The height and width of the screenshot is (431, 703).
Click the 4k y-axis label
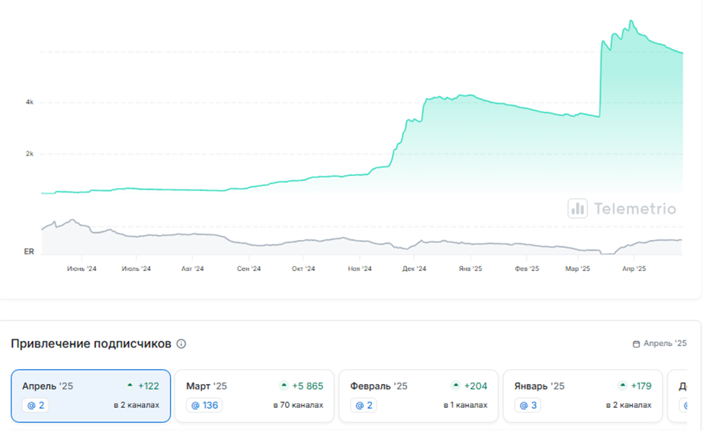point(30,102)
